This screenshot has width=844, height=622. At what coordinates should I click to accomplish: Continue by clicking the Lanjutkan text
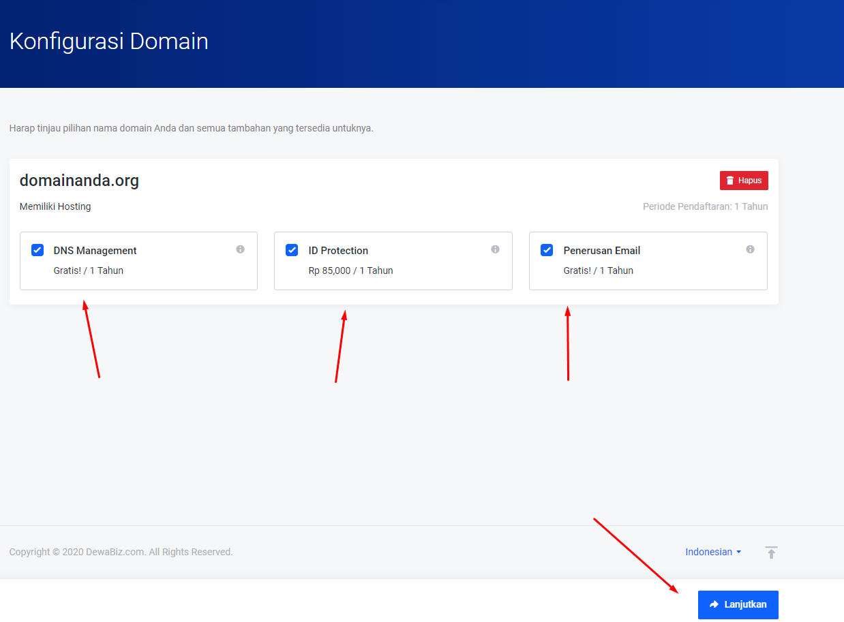pos(745,604)
